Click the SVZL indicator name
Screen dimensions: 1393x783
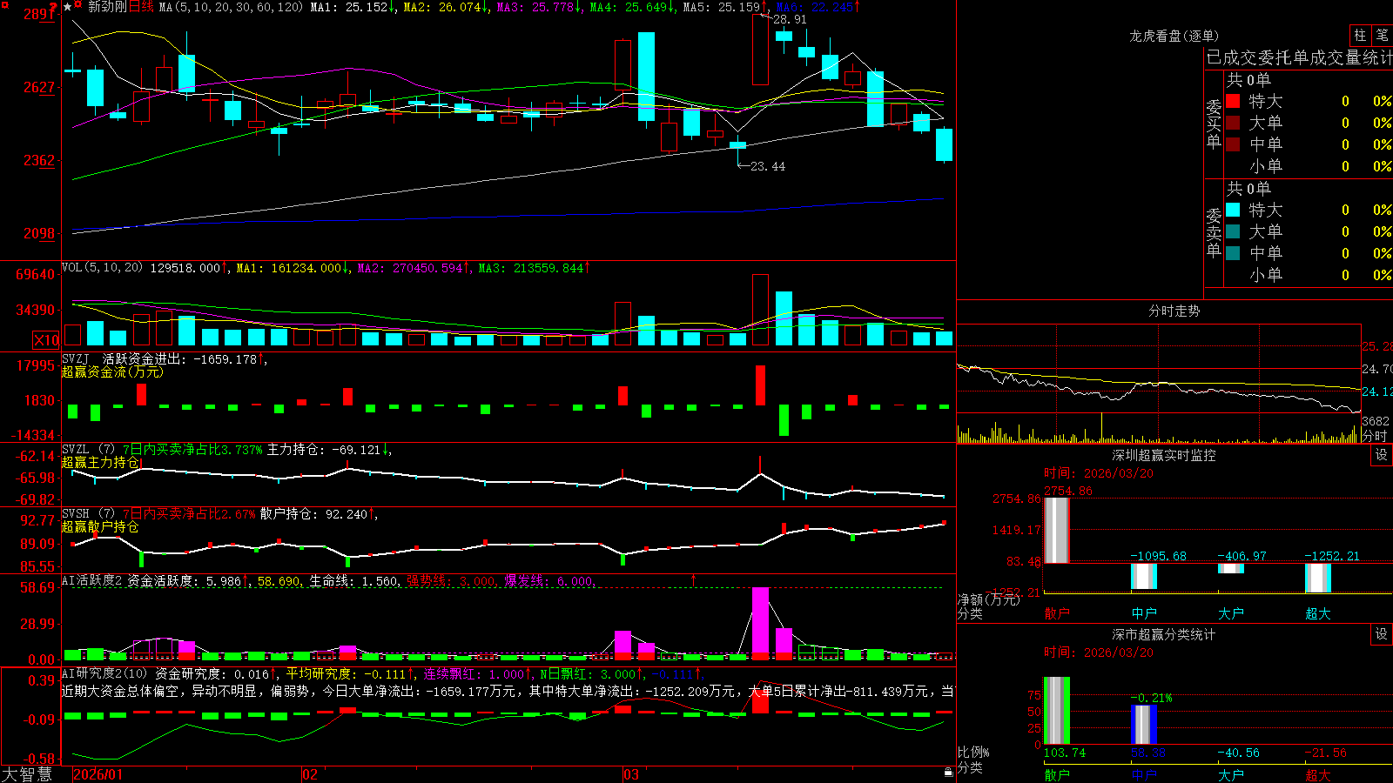[x=76, y=449]
